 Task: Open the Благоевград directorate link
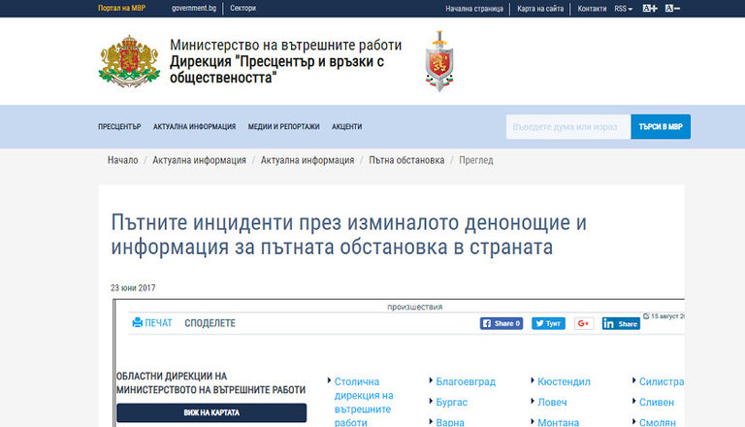click(x=466, y=382)
